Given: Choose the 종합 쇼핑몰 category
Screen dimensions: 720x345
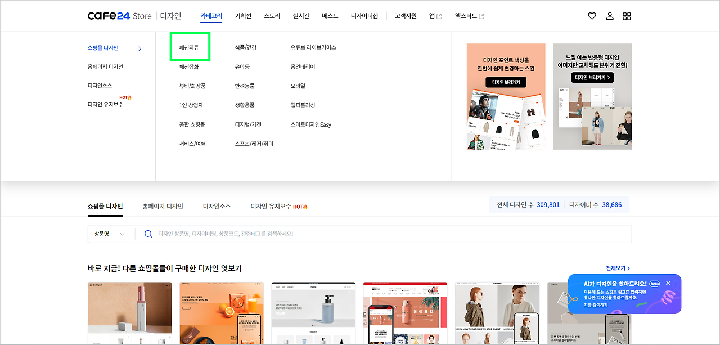Looking at the screenshot, I should coord(192,124).
